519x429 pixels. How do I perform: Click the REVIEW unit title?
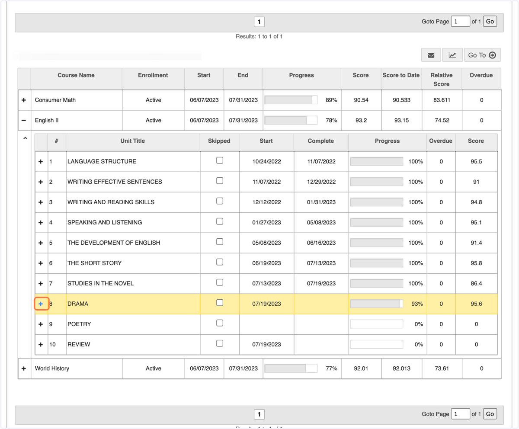79,344
